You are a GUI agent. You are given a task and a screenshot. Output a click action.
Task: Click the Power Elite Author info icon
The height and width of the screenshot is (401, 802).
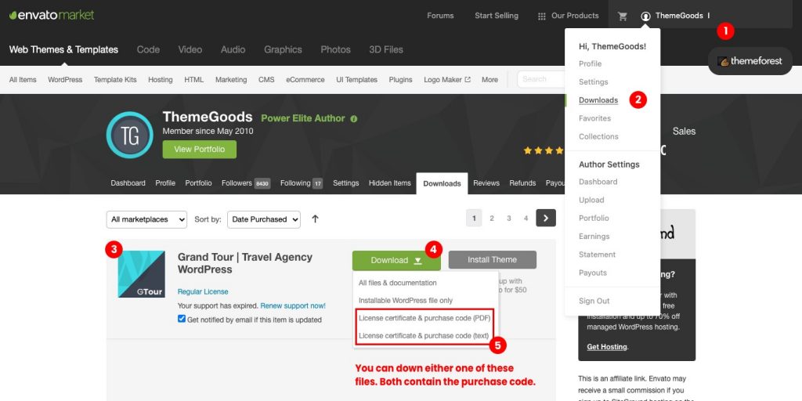354,119
